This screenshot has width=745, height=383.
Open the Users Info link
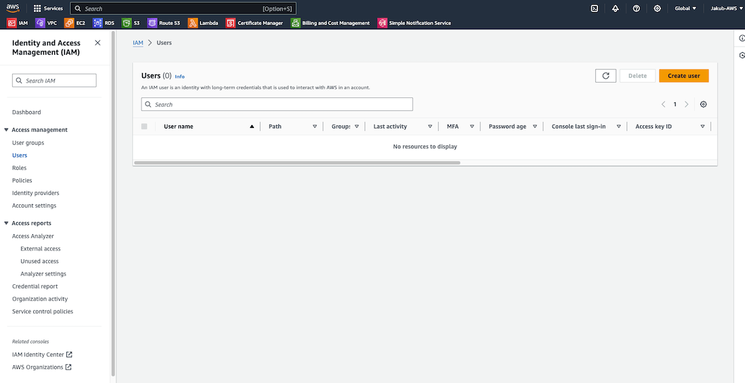tap(179, 76)
